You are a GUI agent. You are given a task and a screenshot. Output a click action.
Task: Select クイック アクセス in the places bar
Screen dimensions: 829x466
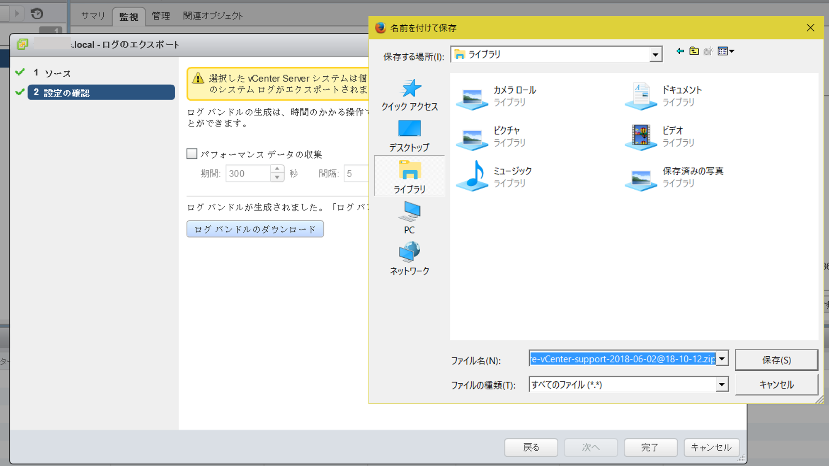coord(410,95)
